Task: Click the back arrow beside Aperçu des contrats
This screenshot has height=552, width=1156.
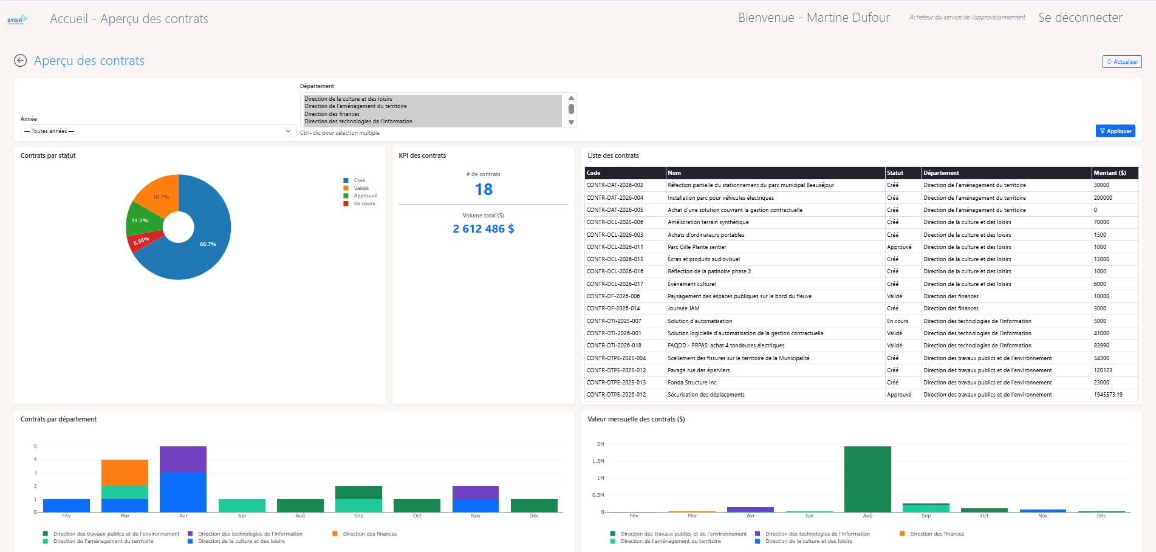Action: [x=21, y=61]
